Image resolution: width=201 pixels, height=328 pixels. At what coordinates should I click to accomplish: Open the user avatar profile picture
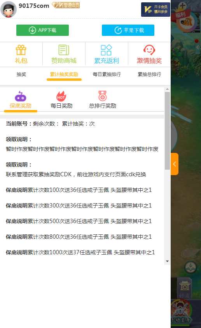[9, 9]
